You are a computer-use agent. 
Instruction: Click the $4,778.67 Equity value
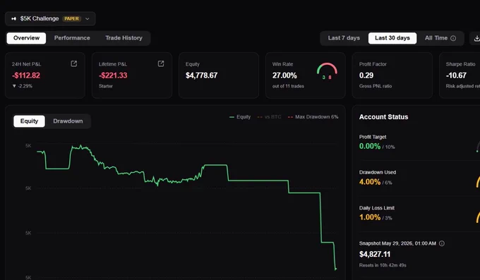[x=201, y=75]
